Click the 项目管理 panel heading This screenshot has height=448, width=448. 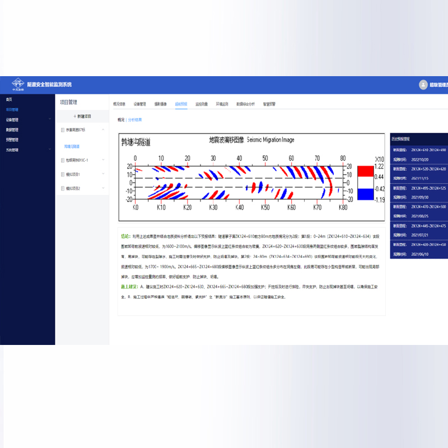[x=68, y=102]
